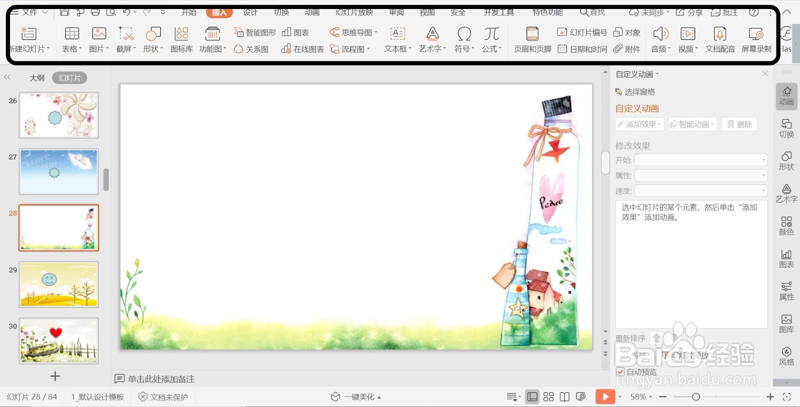Switch to normal view mode
This screenshot has width=800, height=407.
point(532,397)
